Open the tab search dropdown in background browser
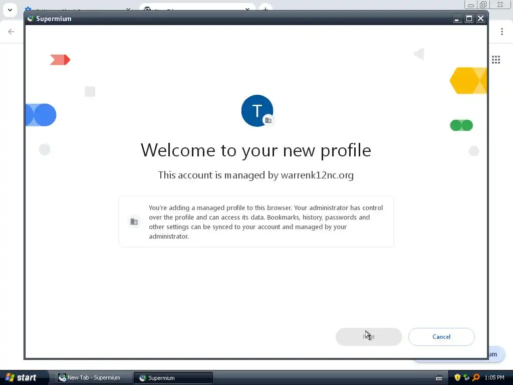Viewport: 513px width, 385px height. click(10, 10)
